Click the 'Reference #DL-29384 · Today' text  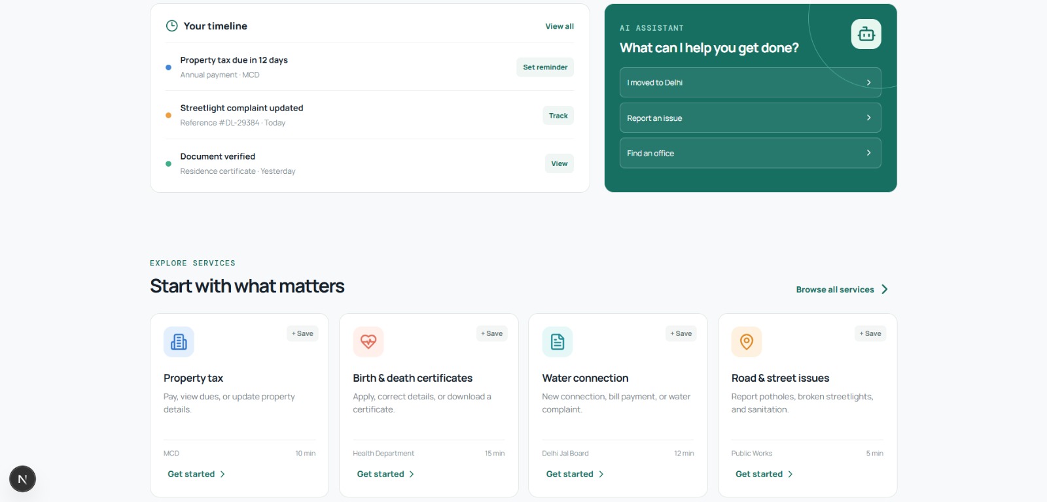(233, 123)
